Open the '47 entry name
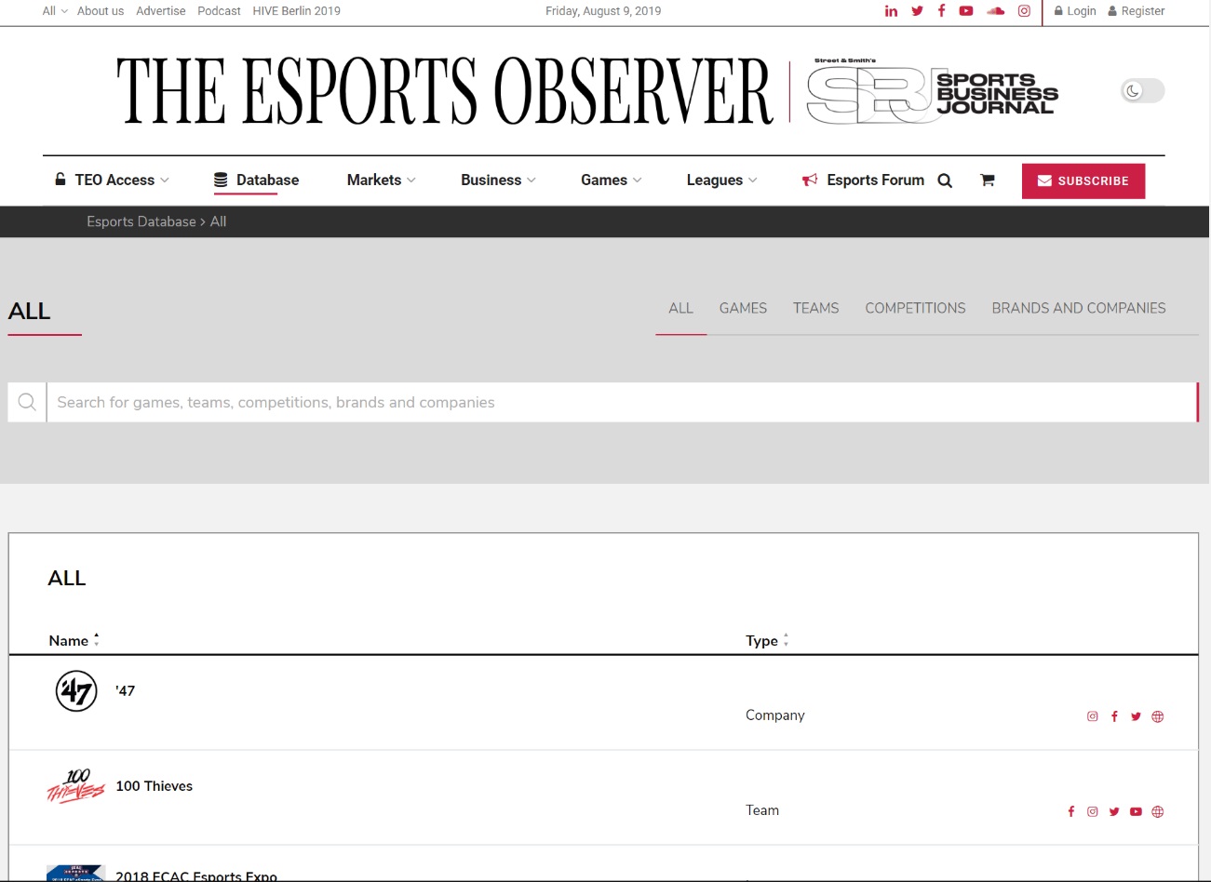 click(x=126, y=691)
